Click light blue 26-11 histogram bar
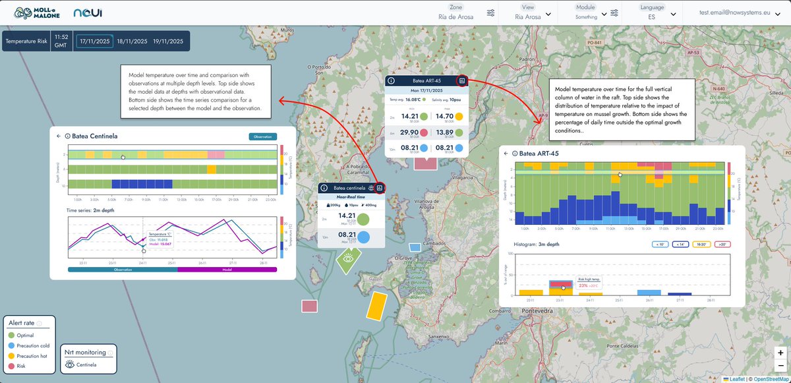The width and height of the screenshot is (791, 383). coord(649,291)
